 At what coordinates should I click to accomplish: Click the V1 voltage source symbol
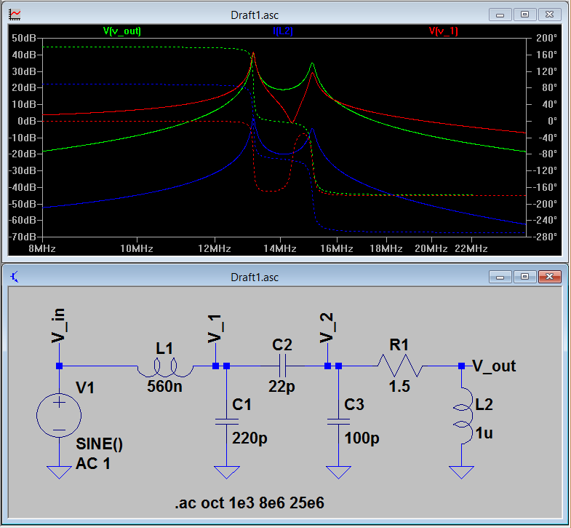click(59, 415)
